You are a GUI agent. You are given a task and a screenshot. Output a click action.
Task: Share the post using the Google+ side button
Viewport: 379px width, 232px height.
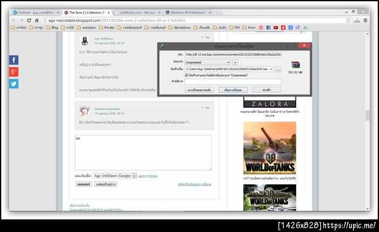(14, 72)
